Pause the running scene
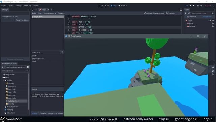Viewport: 216px width, 122px height. tap(190, 6)
